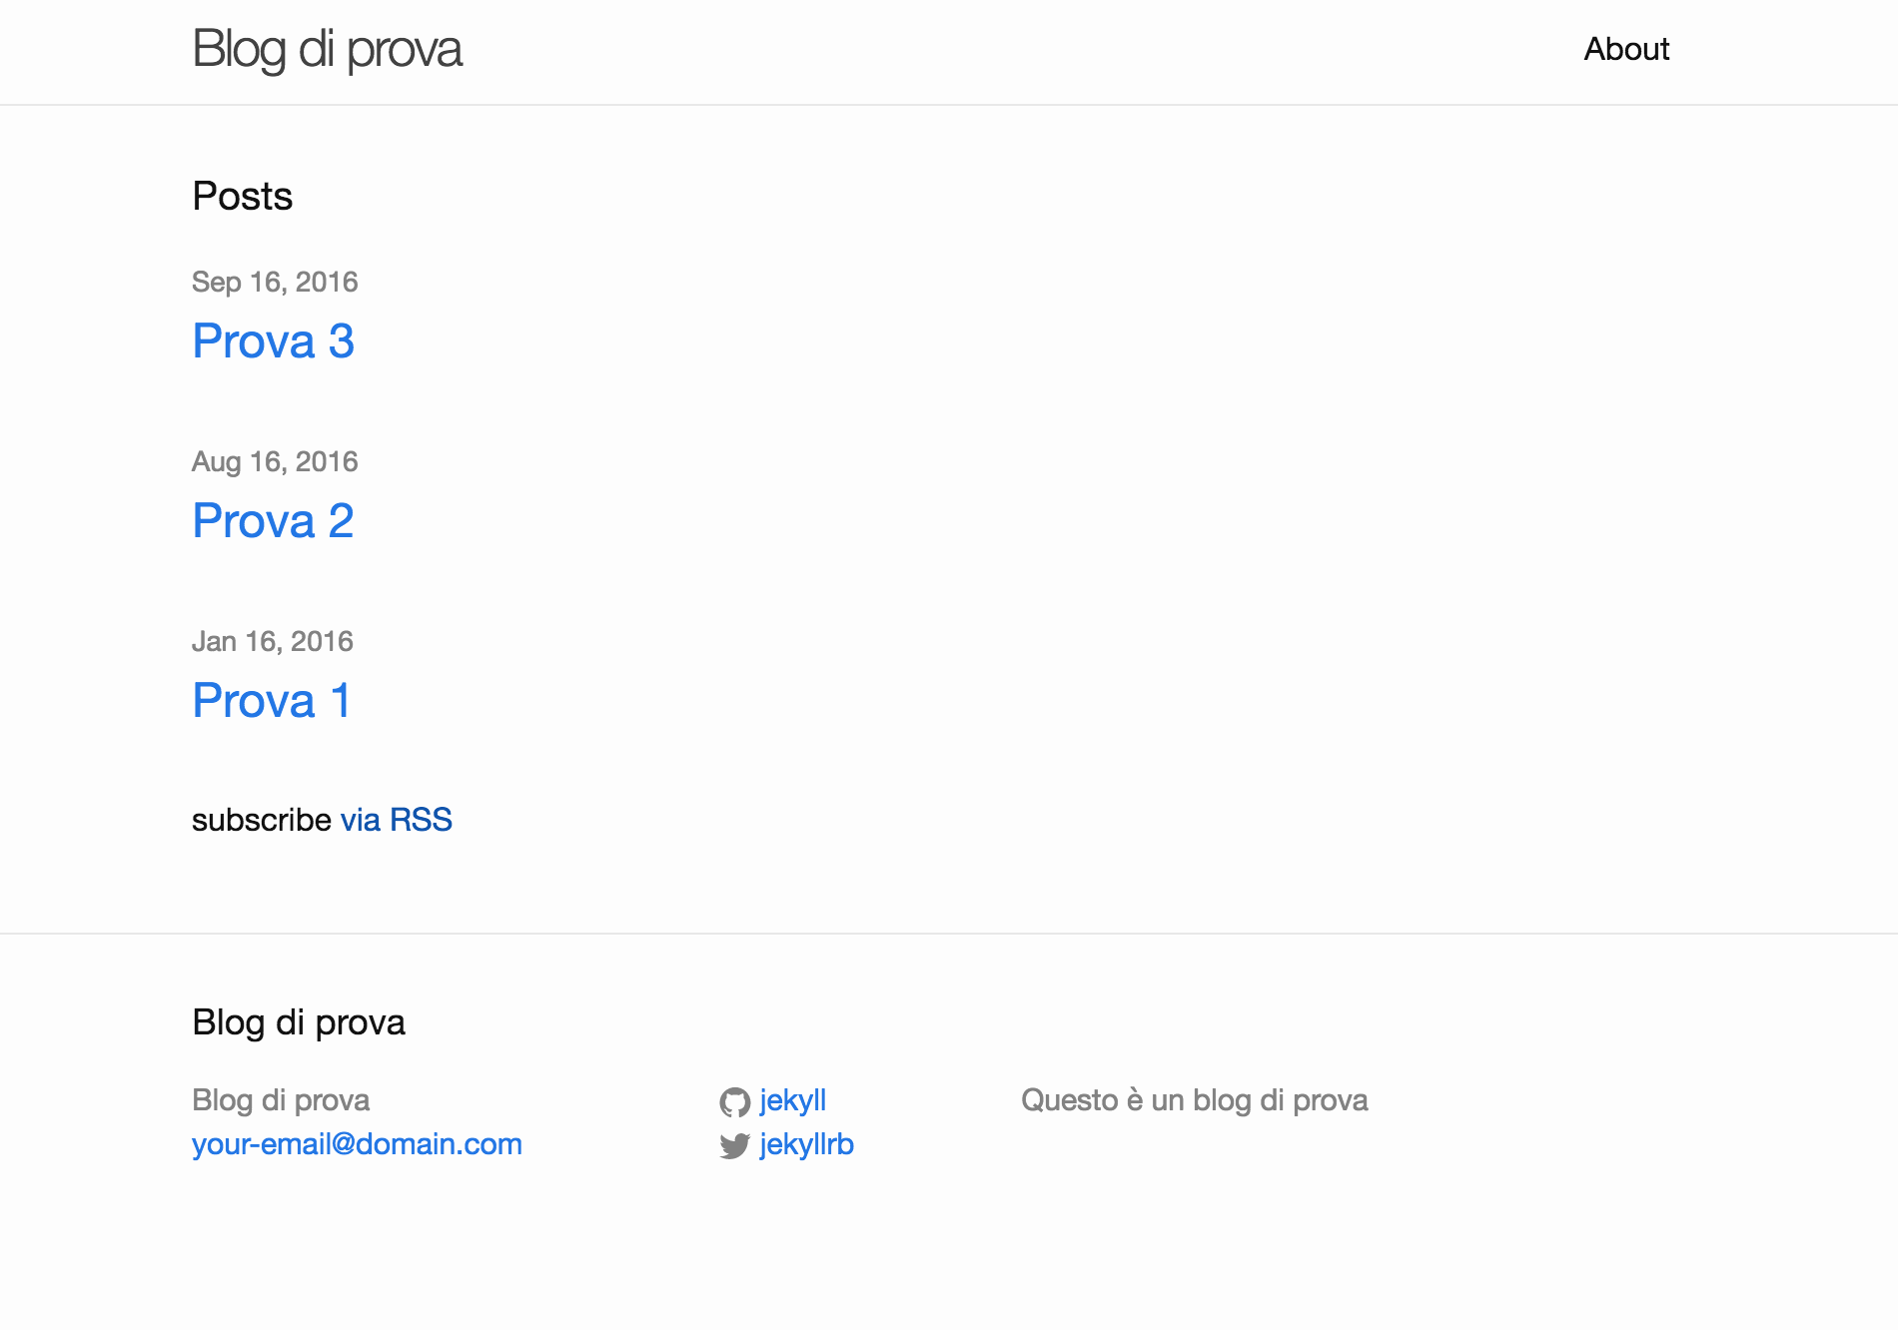1898x1330 pixels.
Task: Click the Questo è un blog description
Action: (1195, 1100)
